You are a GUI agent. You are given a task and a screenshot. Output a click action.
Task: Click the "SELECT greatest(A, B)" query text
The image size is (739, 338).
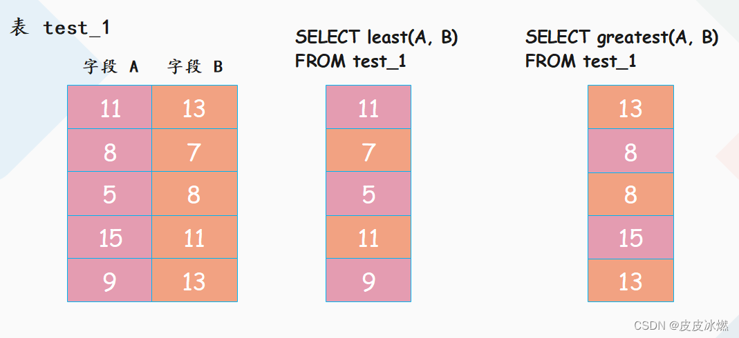tap(622, 38)
